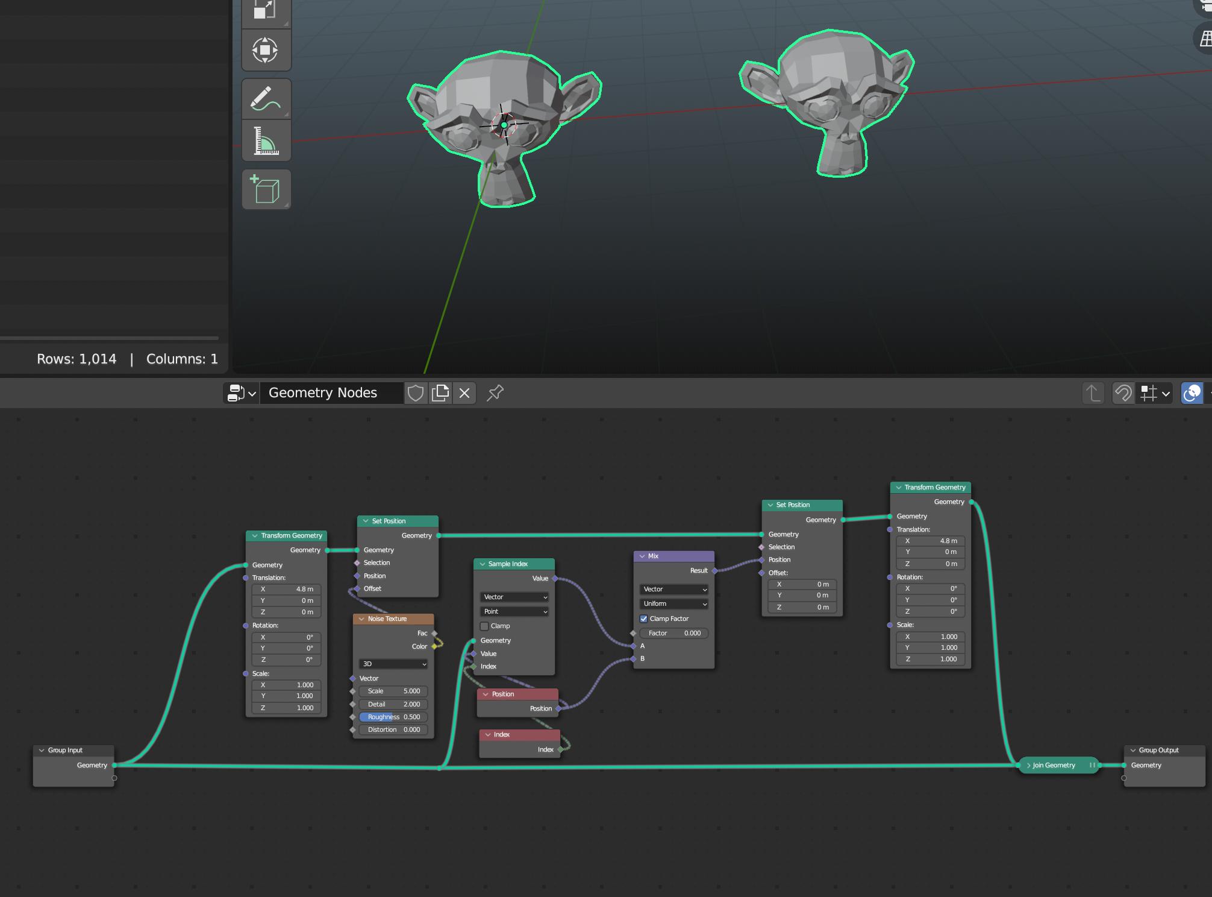Select the Add Cube tool
1212x897 pixels.
[266, 189]
